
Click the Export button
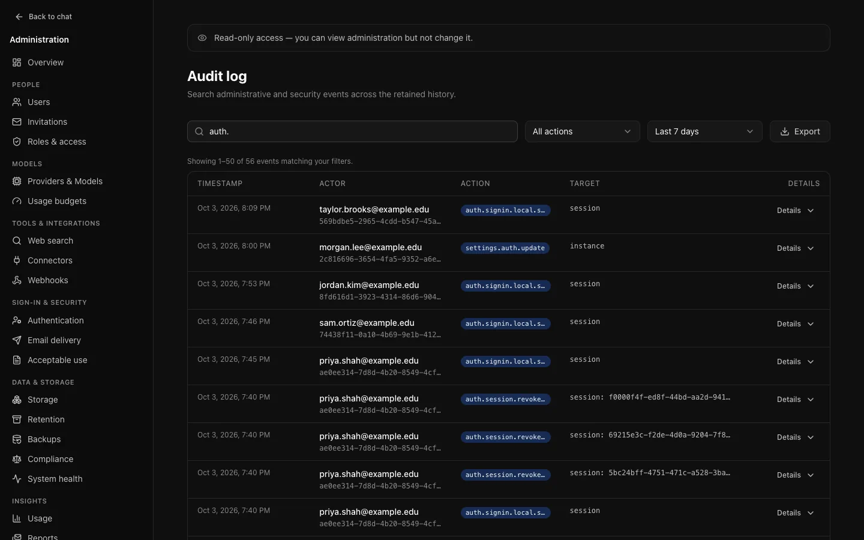click(800, 131)
